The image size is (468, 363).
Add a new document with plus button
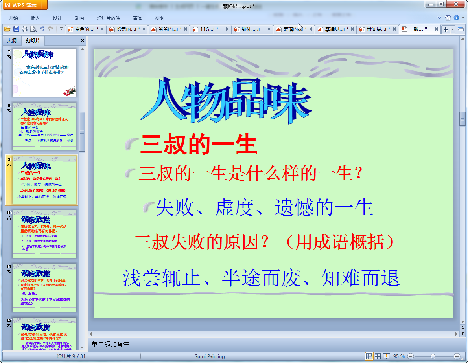pyautogui.click(x=446, y=29)
